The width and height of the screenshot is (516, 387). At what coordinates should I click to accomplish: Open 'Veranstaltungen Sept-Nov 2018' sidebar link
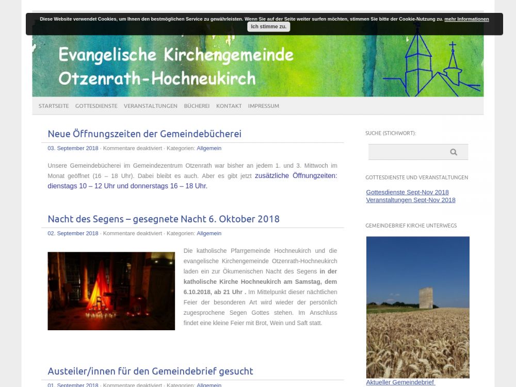click(x=411, y=200)
